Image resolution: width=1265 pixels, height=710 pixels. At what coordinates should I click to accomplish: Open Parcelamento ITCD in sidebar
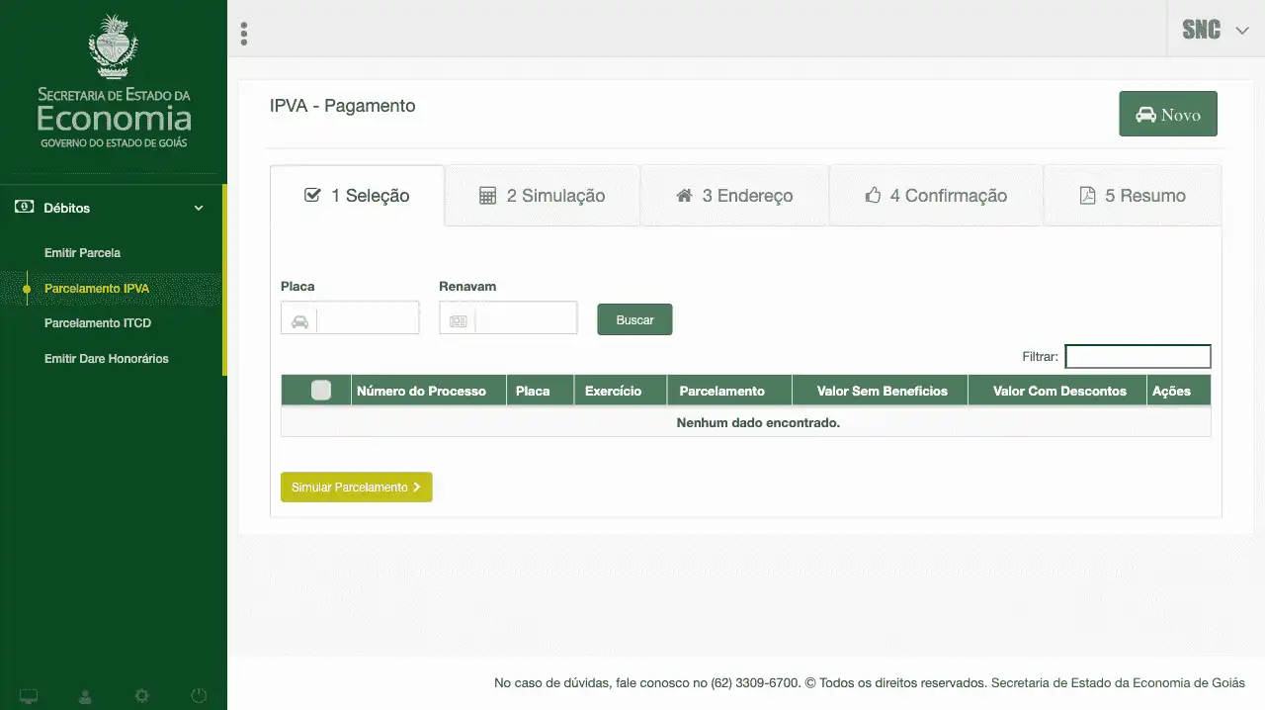pyautogui.click(x=98, y=323)
